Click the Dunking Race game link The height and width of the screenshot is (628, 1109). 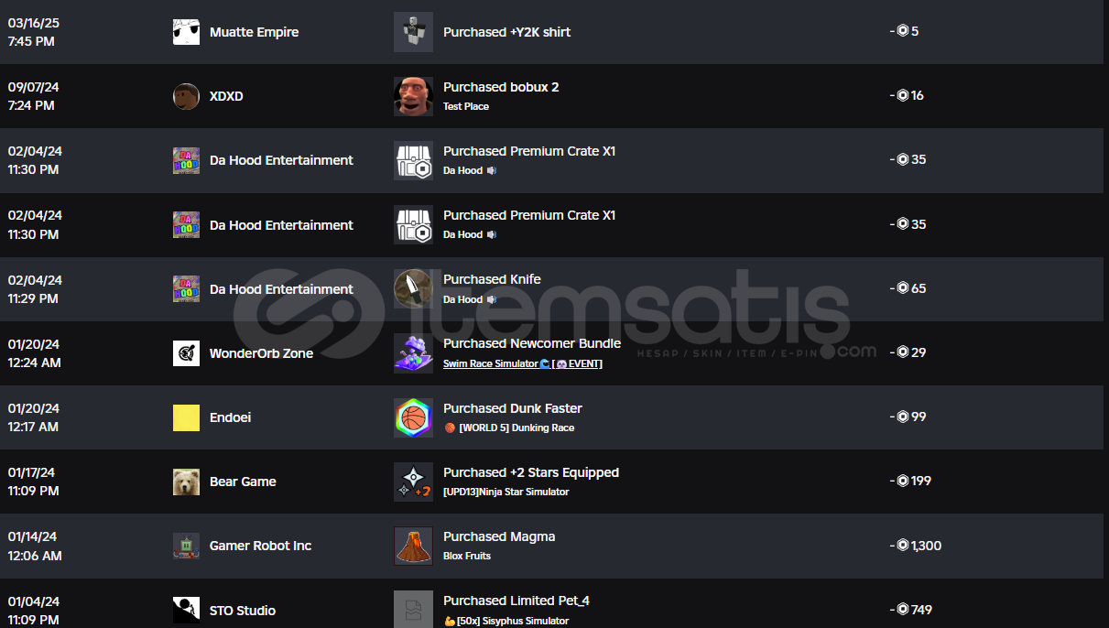(x=509, y=428)
